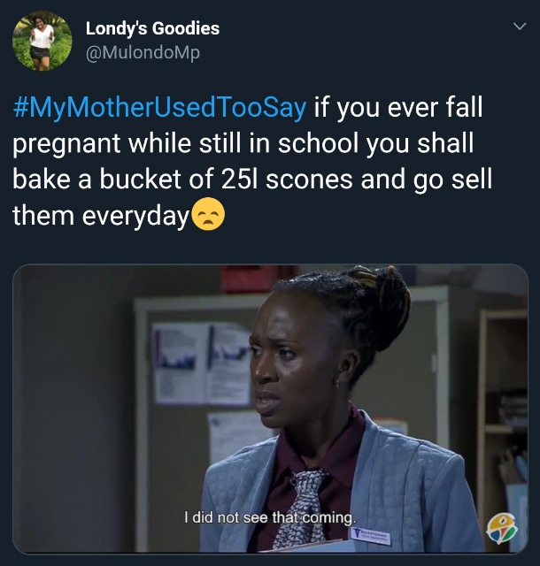540x566 pixels.
Task: Click the broadcaster logo in image corner
Action: click(x=502, y=529)
